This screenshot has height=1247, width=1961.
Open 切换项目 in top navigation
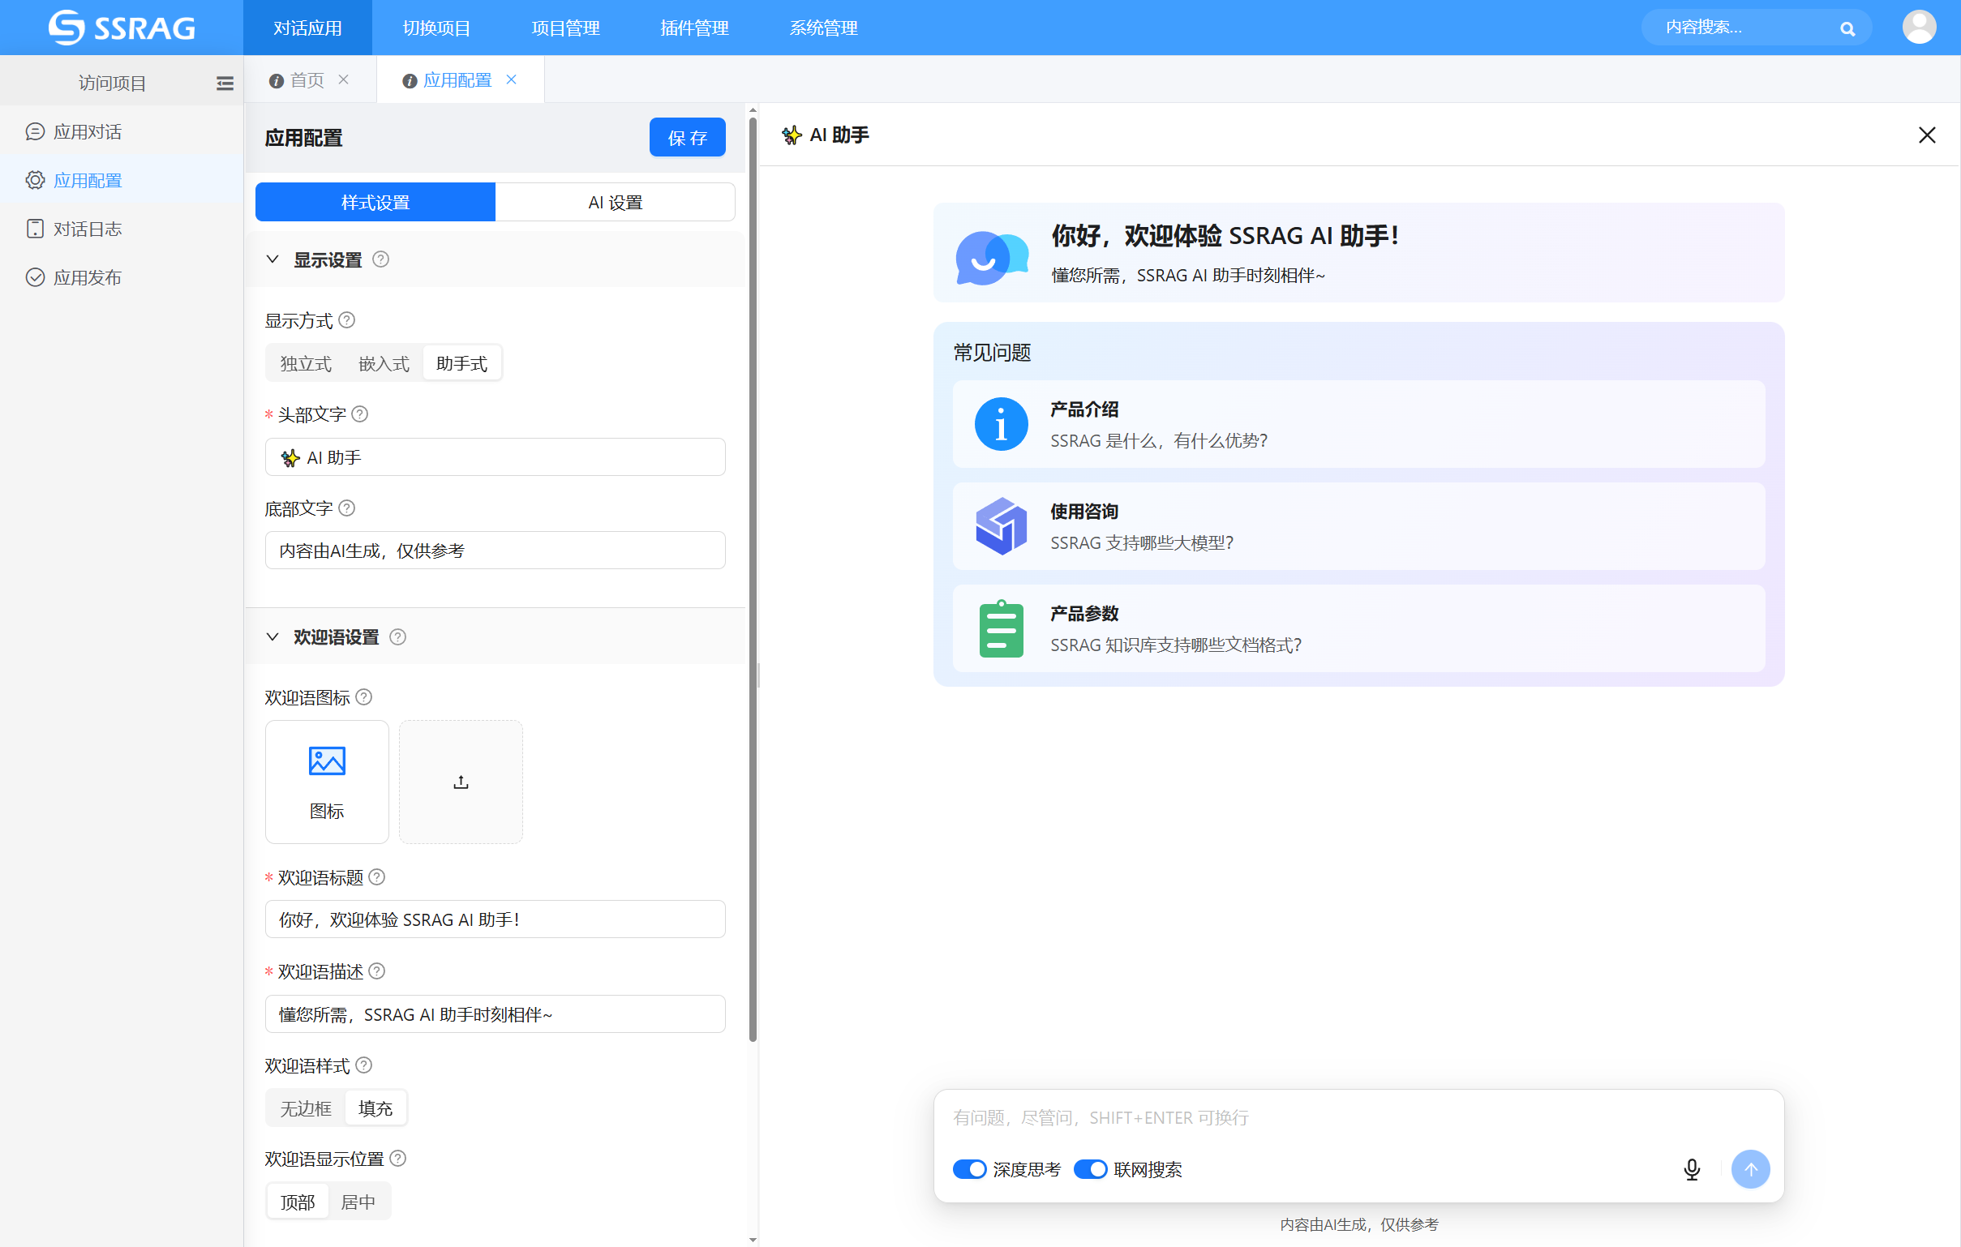pyautogui.click(x=436, y=28)
